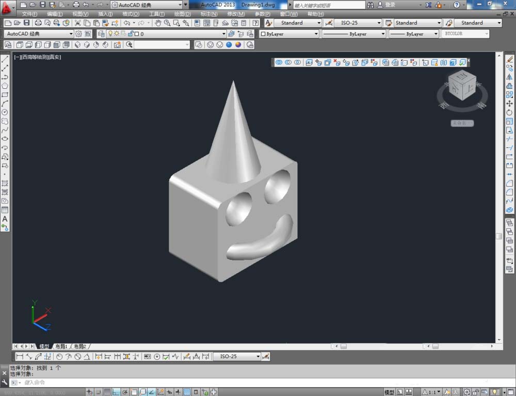
Task: Toggle layer 0 lock icon
Action: (131, 34)
